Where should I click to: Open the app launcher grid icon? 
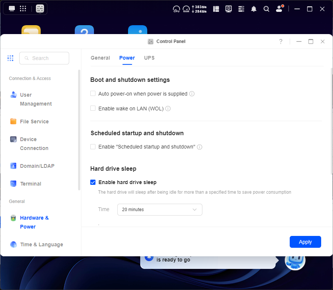[x=23, y=9]
